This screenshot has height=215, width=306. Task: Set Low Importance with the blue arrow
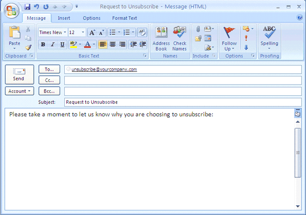tap(246, 47)
